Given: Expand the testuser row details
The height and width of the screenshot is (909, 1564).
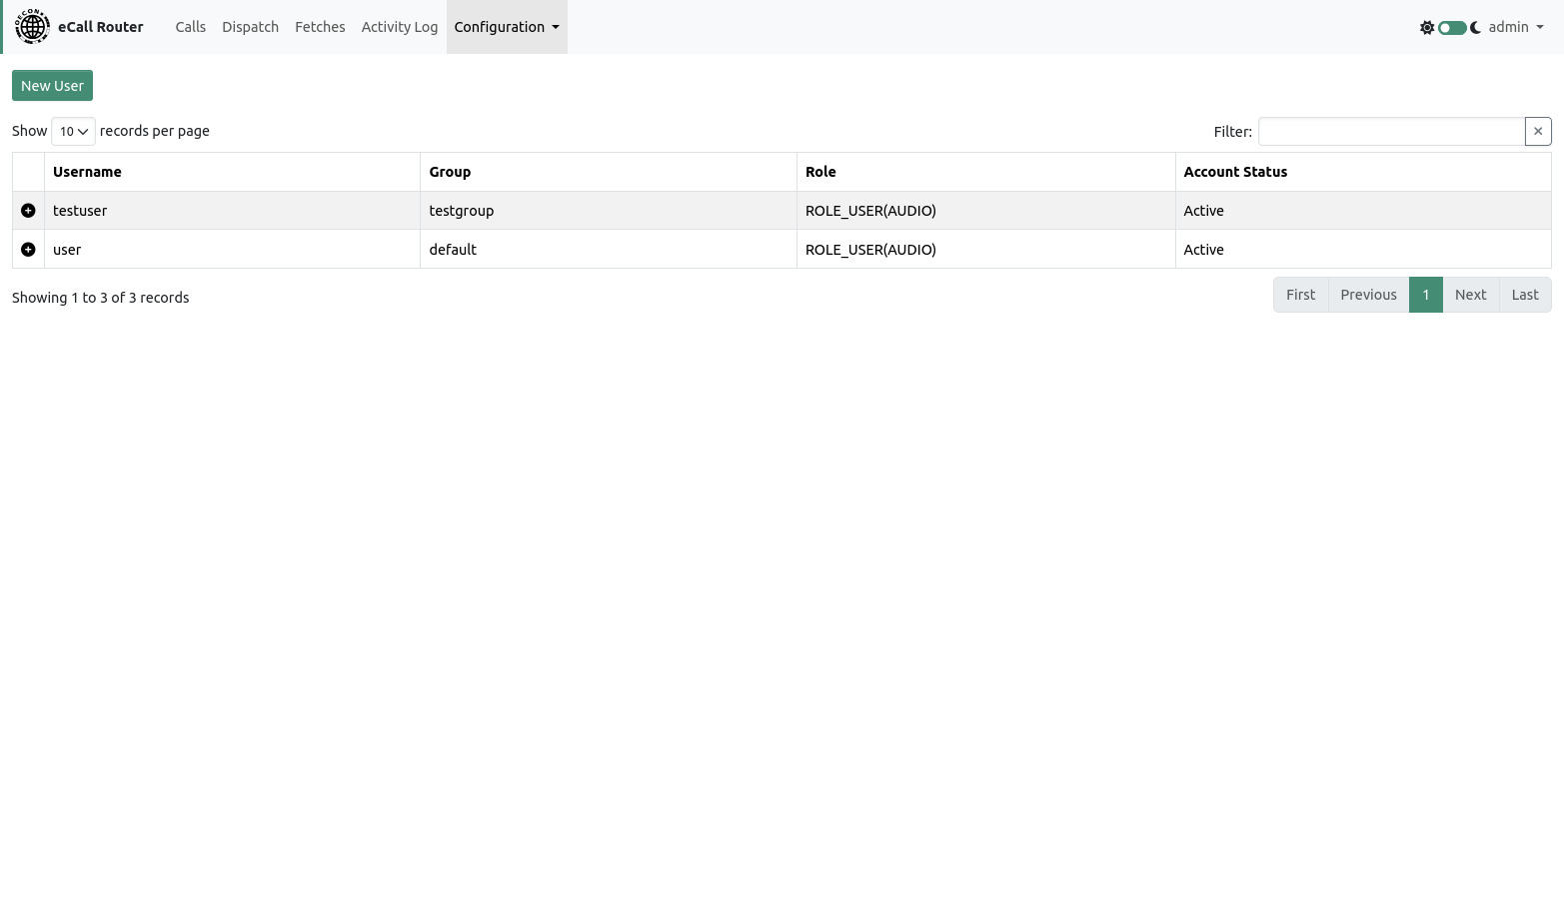Looking at the screenshot, I should tap(28, 211).
